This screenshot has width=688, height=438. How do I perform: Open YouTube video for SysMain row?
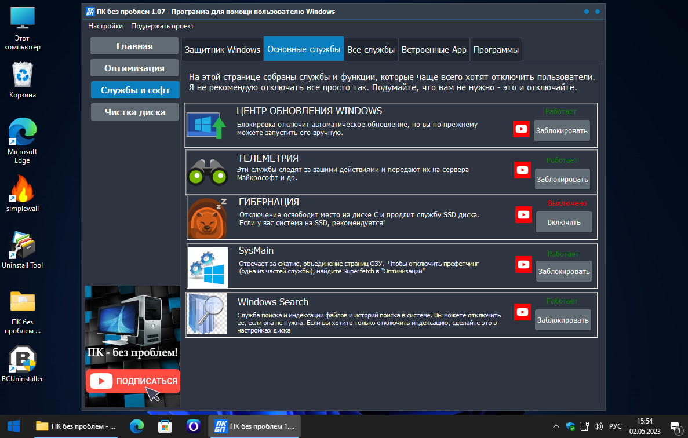[523, 264]
